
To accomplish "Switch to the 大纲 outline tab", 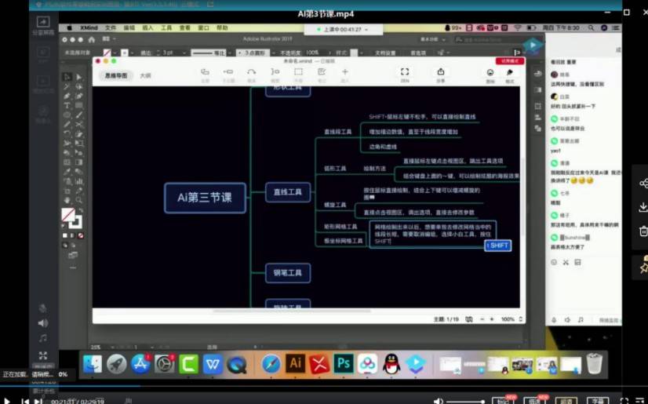I will point(145,75).
